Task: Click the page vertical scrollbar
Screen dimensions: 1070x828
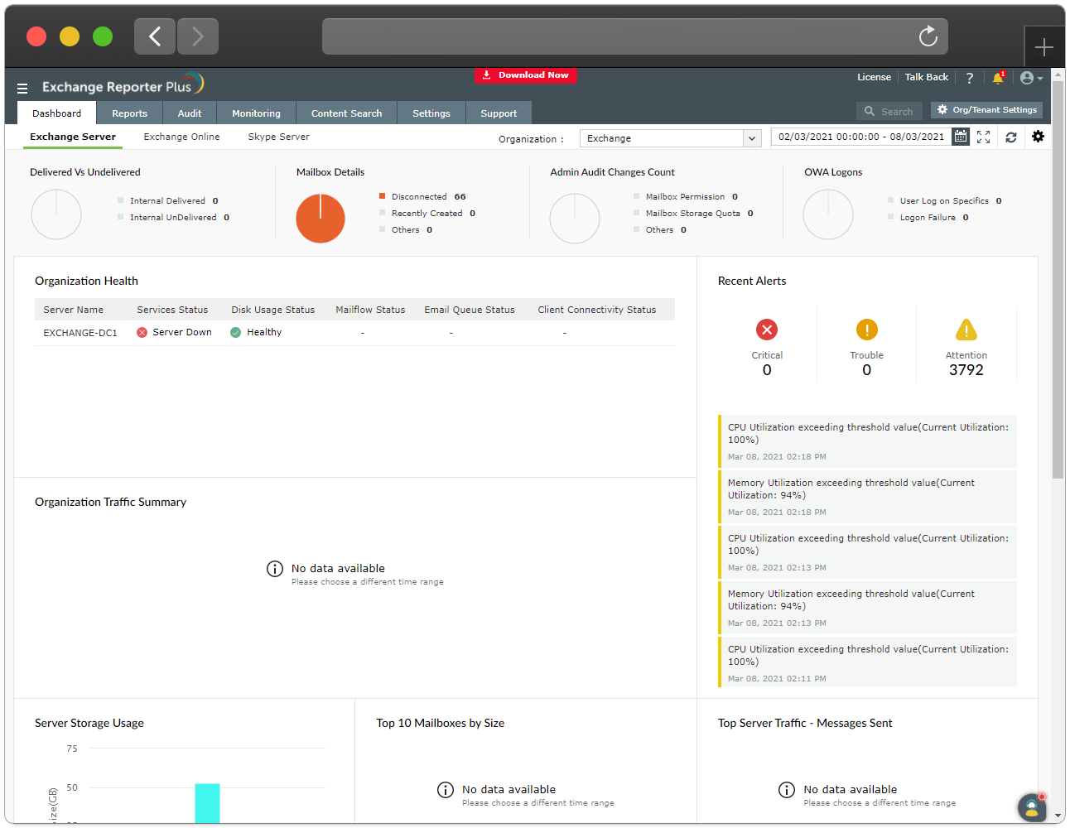Action: [1058, 280]
